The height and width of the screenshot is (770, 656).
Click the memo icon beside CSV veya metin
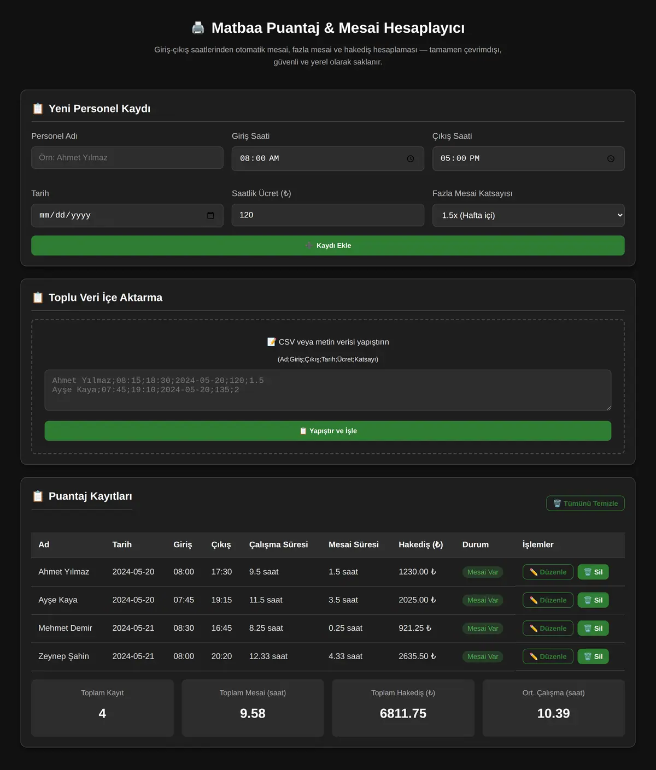[271, 342]
